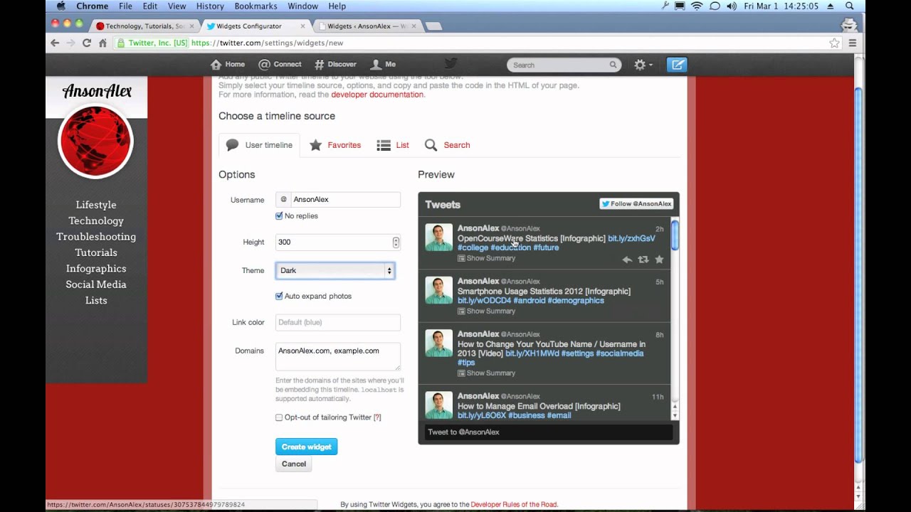This screenshot has width=911, height=512.
Task: Open Social Media in sidebar menu
Action: [x=96, y=284]
